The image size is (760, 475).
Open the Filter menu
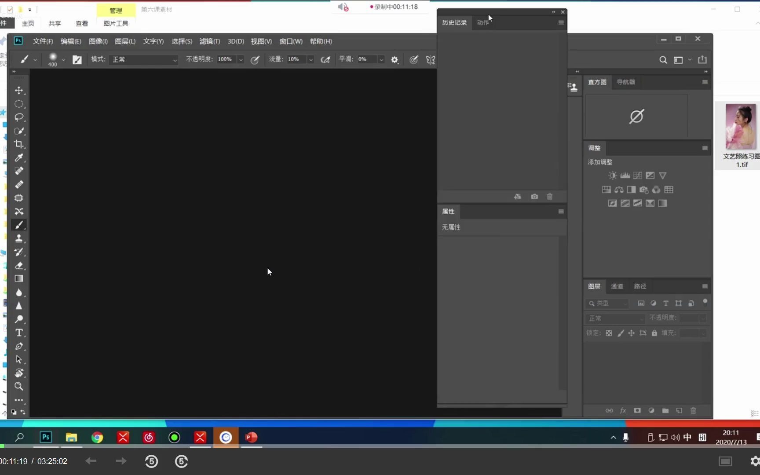(210, 41)
